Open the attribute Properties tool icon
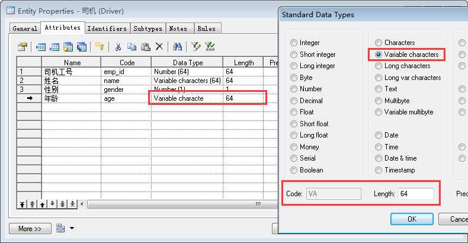Image resolution: width=468 pixels, height=243 pixels. [23, 47]
